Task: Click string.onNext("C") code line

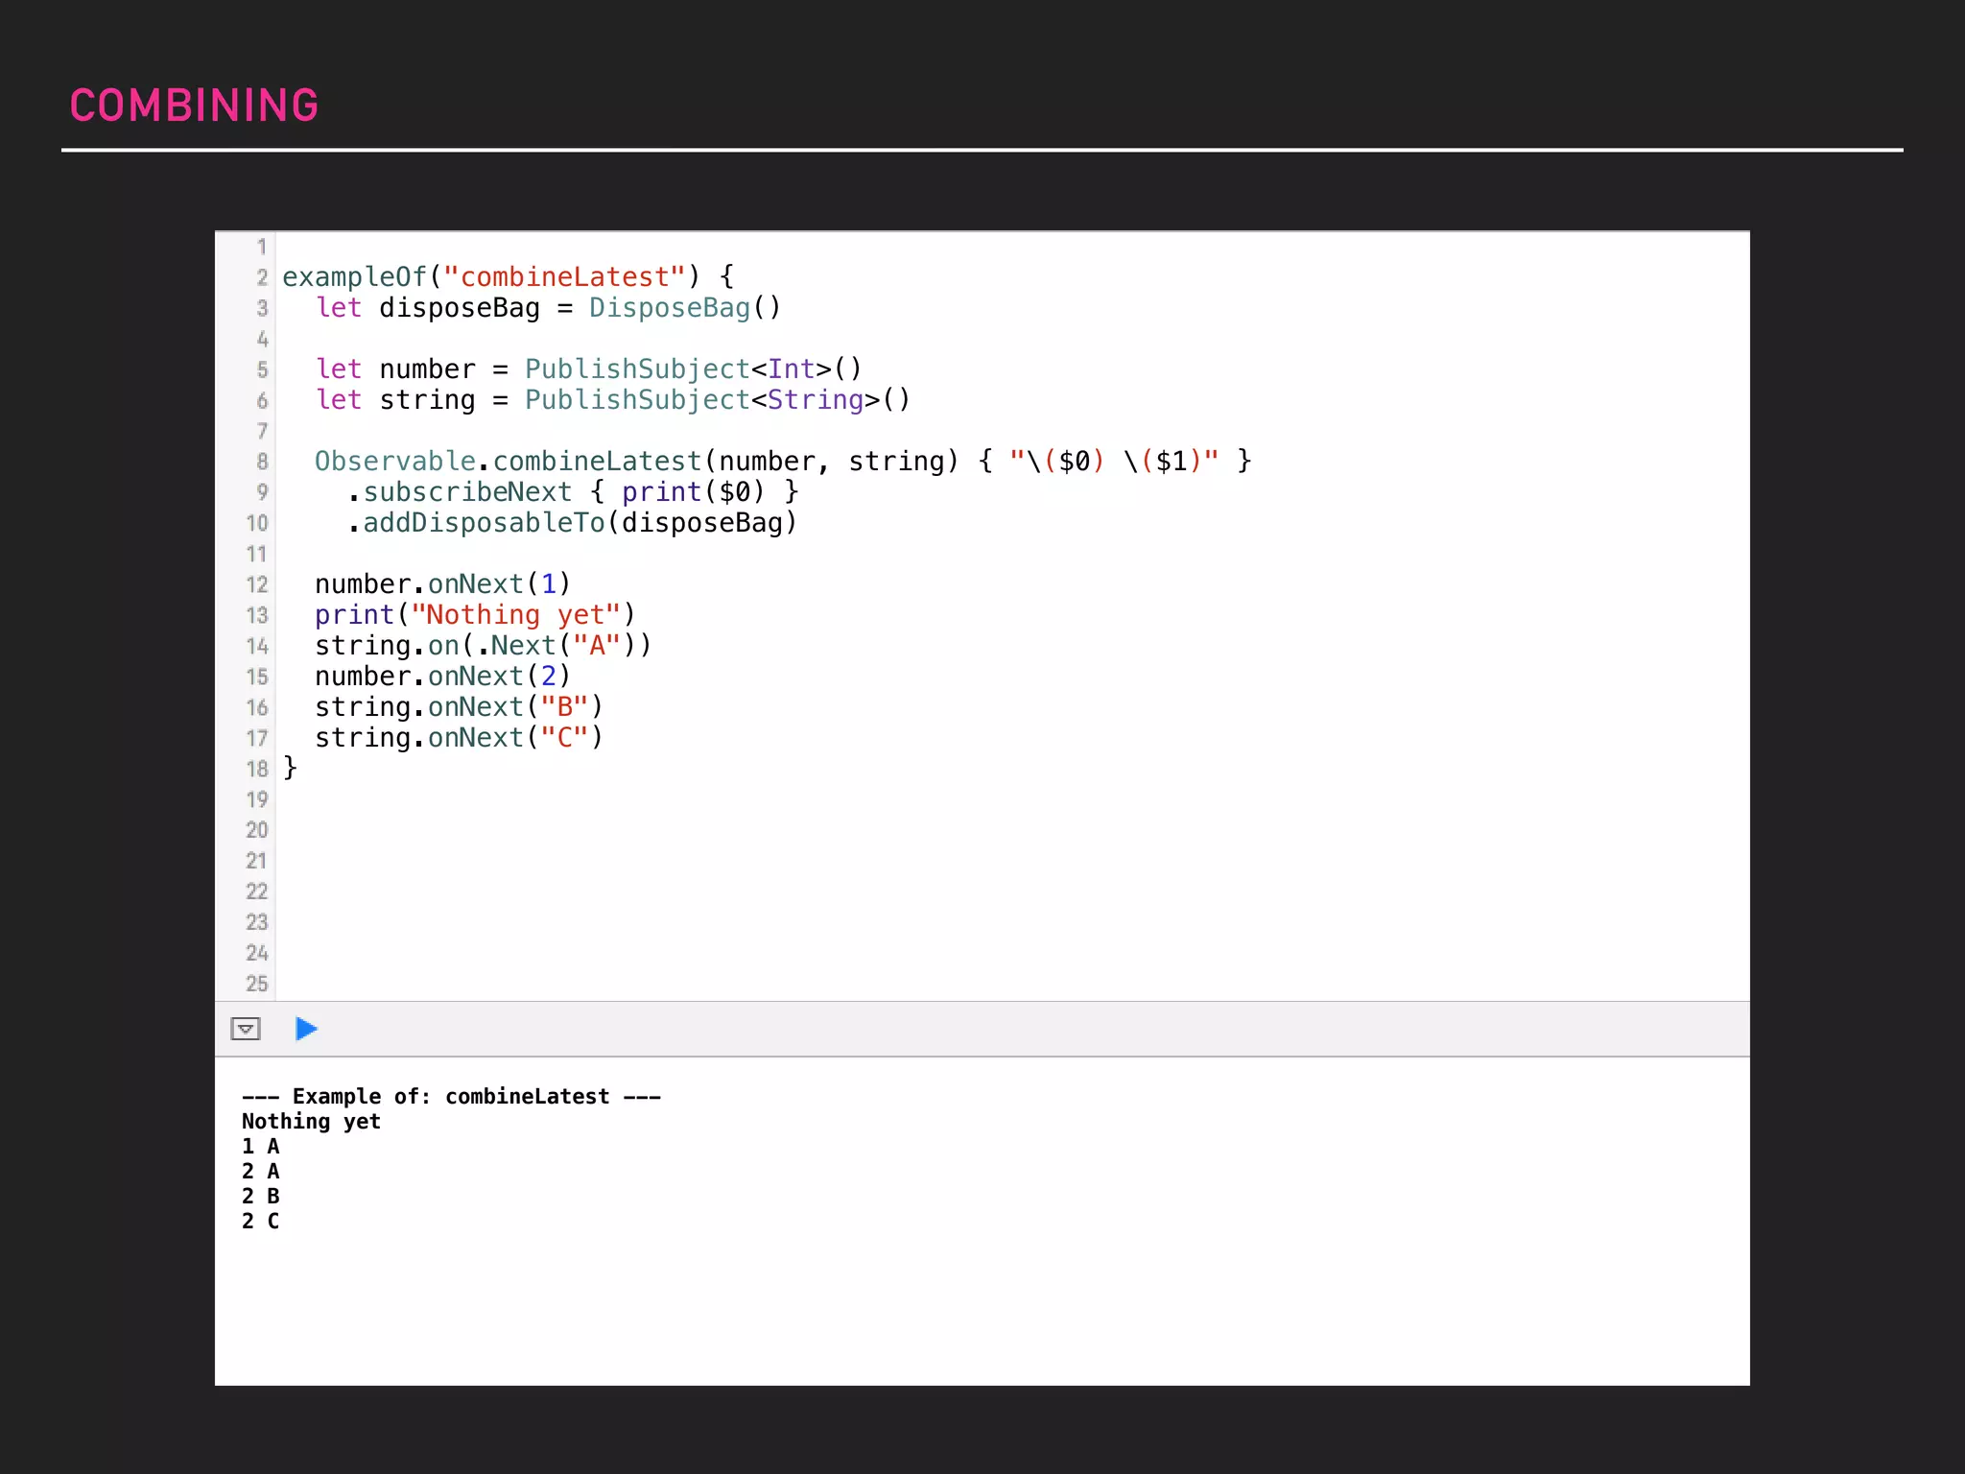Action: click(x=459, y=738)
